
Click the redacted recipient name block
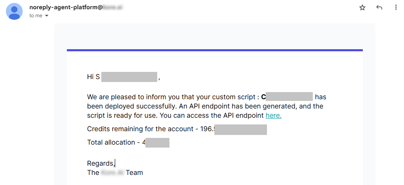tap(129, 77)
